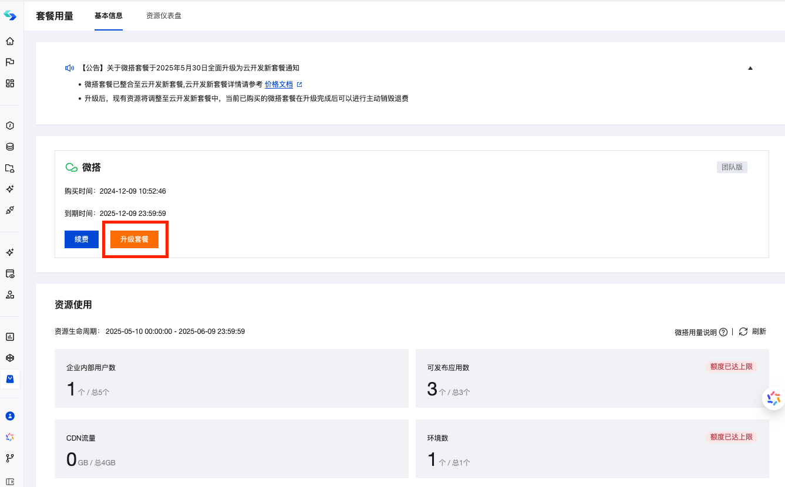Screen dimensions: 785x487
Task: Click the 3 个 / 总3个 usage value
Action: (449, 389)
